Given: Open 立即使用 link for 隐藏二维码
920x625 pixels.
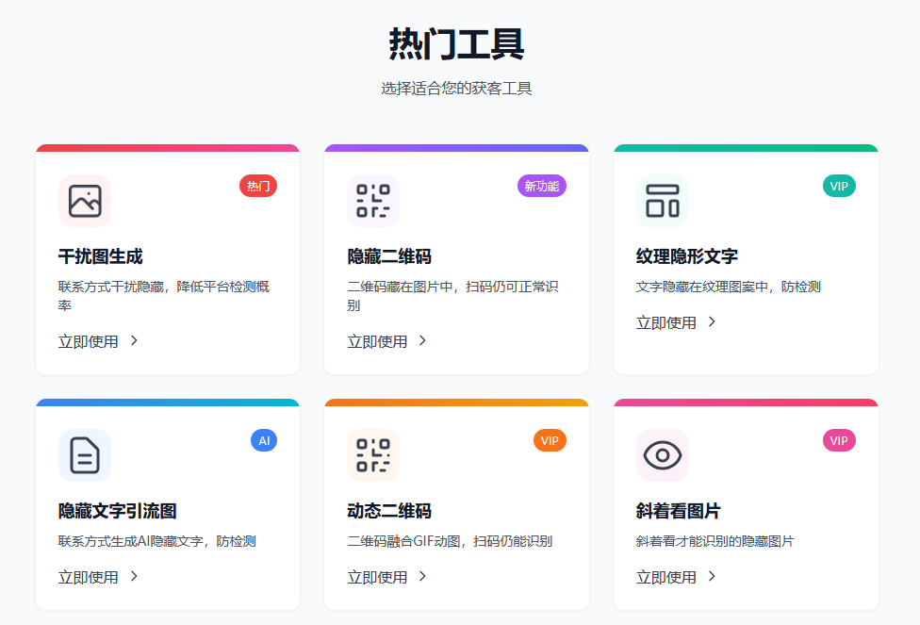Looking at the screenshot, I should coord(386,341).
